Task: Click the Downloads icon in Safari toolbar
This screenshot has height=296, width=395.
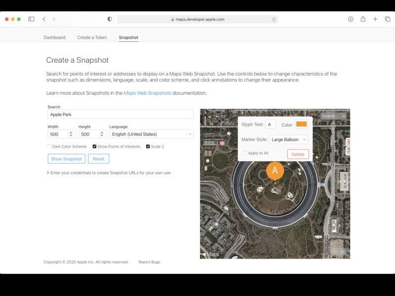Action: 351,19
